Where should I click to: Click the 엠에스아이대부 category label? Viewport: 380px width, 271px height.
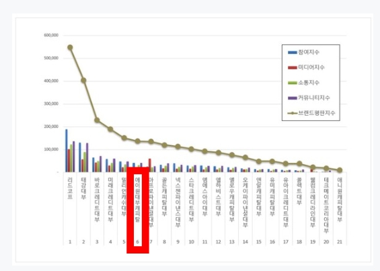coord(204,197)
